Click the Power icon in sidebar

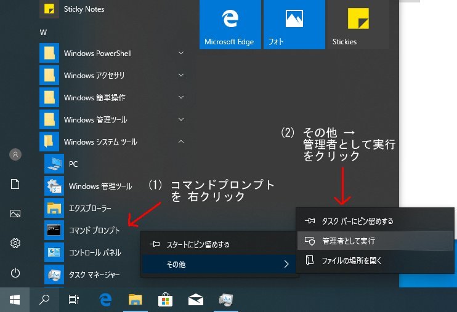click(15, 273)
